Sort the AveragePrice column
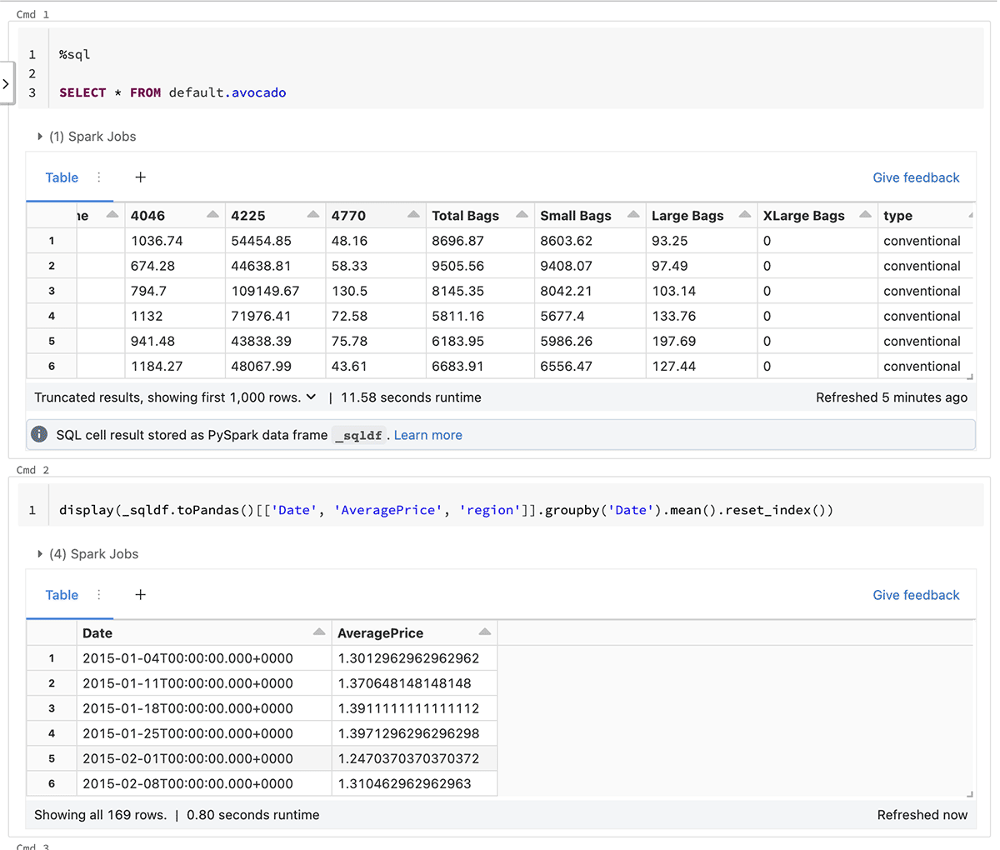The width and height of the screenshot is (1000, 850). pyautogui.click(x=485, y=632)
